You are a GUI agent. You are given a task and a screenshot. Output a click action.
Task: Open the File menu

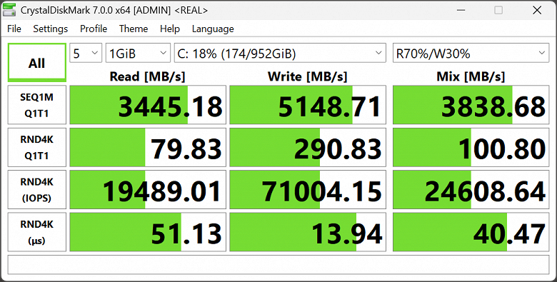coord(14,29)
